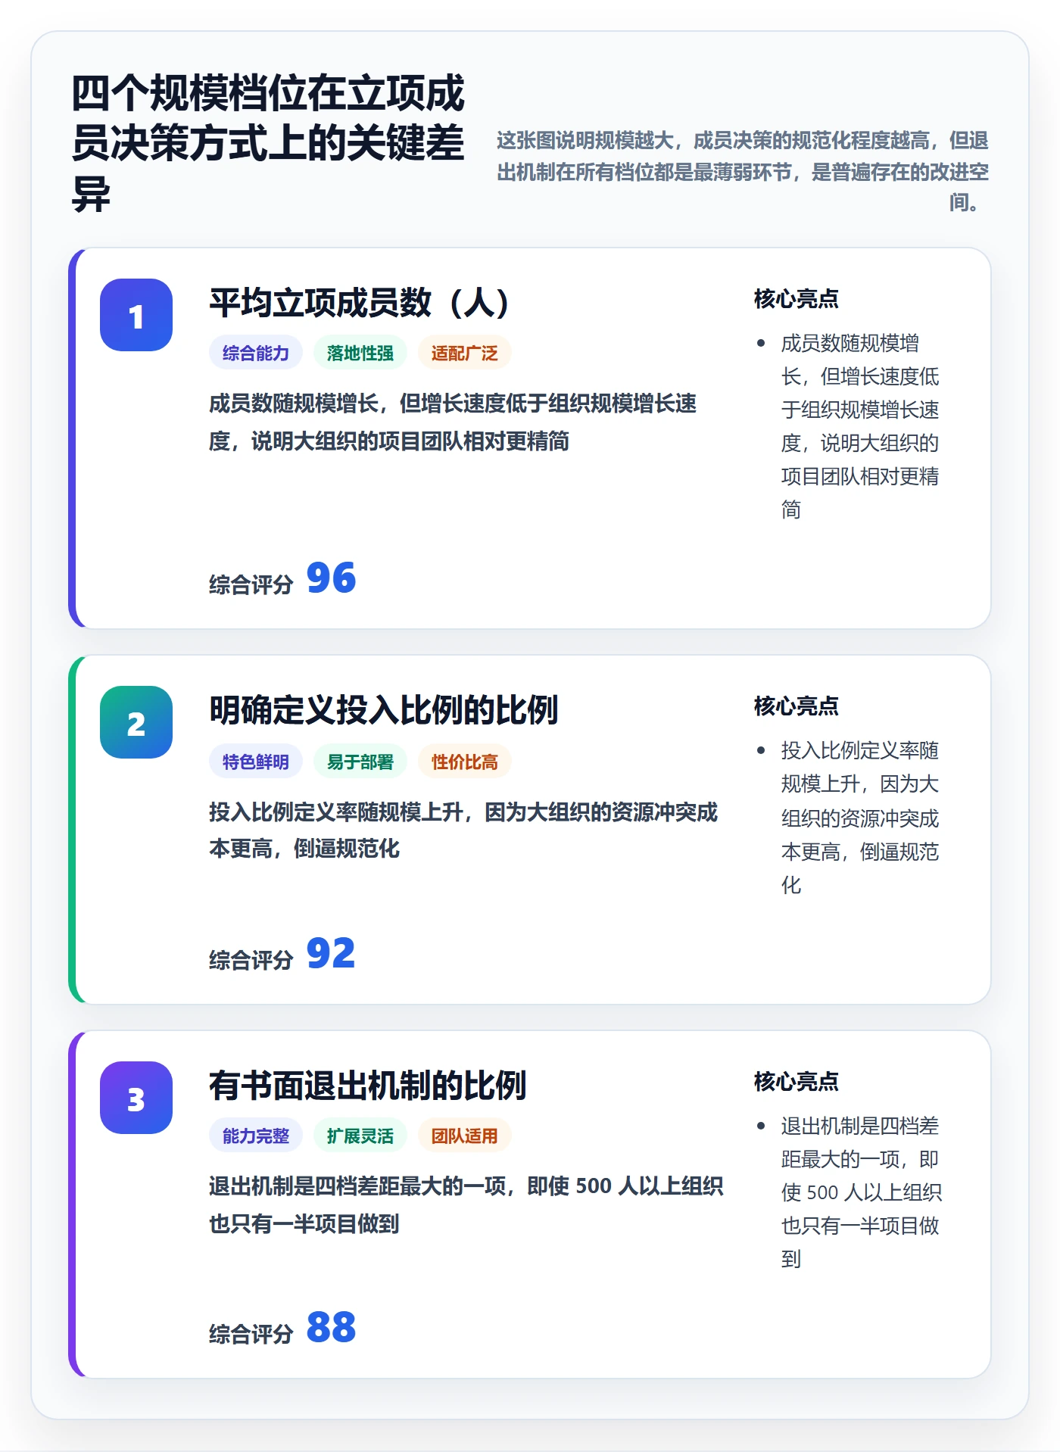
Task: Click highlight bullet text 成员数随规模增长 in card 1
Action: coord(860,426)
